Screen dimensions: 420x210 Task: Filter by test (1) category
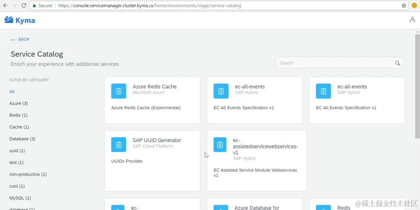[x=16, y=162]
